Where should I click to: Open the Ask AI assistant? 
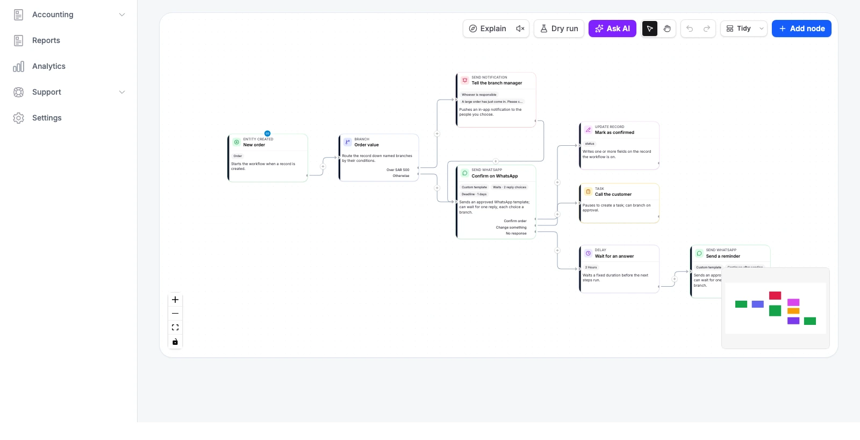point(612,29)
